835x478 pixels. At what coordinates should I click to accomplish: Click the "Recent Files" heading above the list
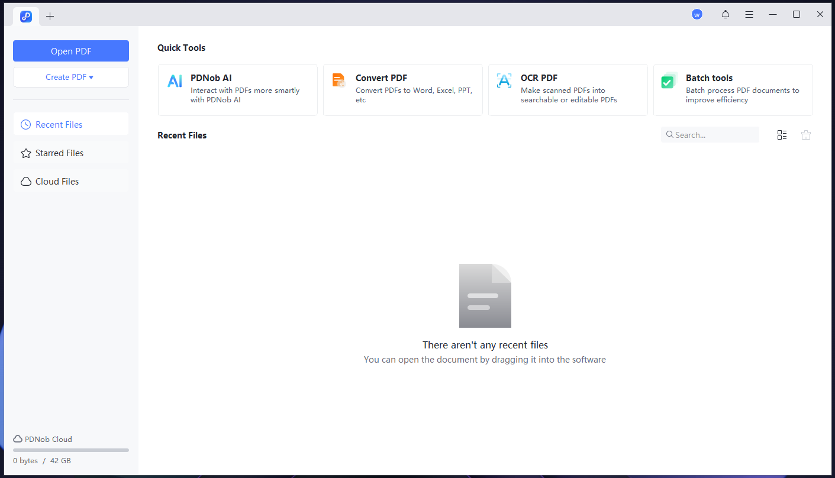(182, 135)
